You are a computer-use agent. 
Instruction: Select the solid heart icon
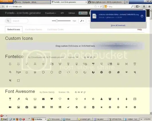(x=52, y=99)
